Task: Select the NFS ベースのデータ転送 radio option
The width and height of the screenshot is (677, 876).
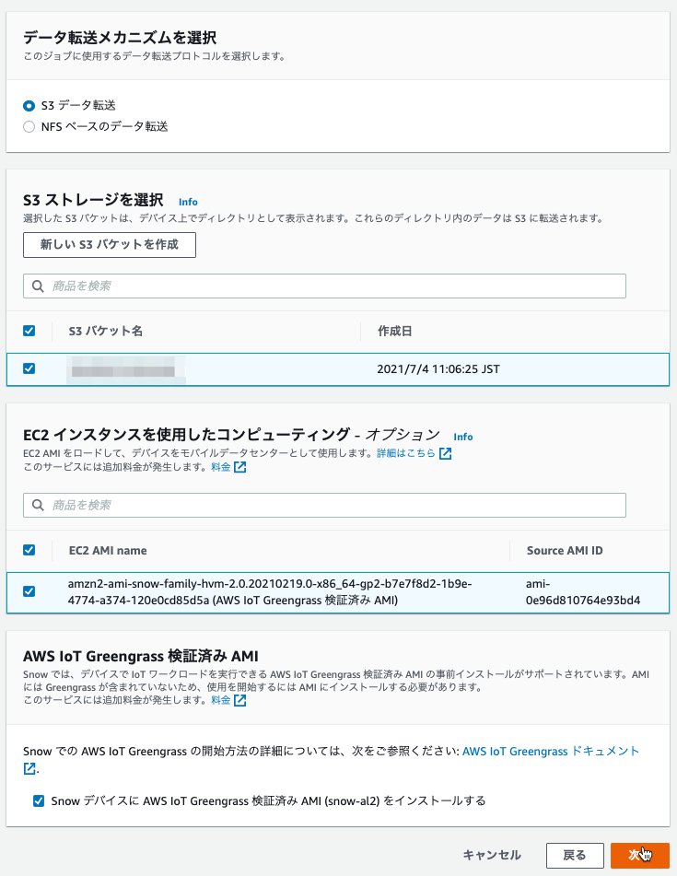Action: [29, 127]
